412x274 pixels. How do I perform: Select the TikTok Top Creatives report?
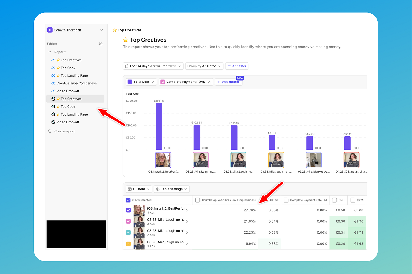(x=75, y=99)
